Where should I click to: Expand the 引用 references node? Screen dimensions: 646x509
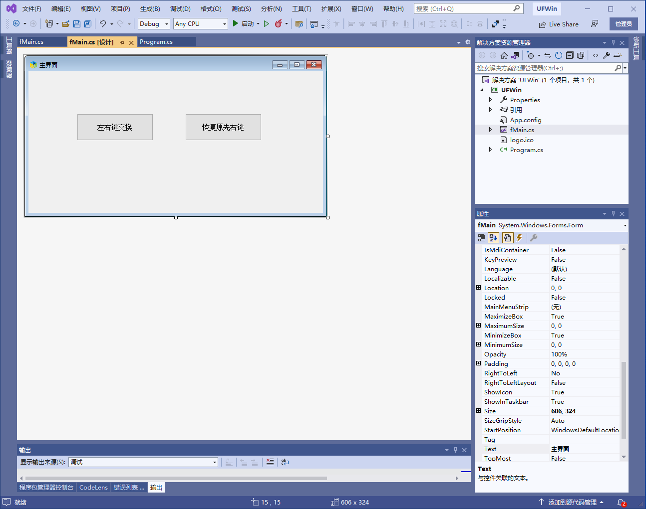(490, 110)
